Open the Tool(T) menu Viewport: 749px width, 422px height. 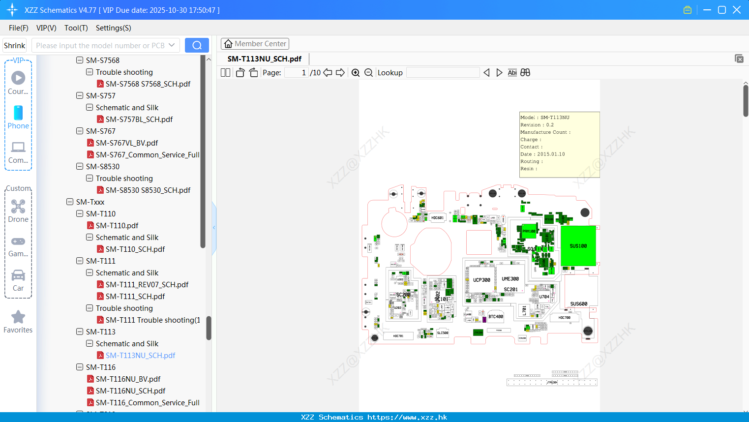pyautogui.click(x=76, y=28)
